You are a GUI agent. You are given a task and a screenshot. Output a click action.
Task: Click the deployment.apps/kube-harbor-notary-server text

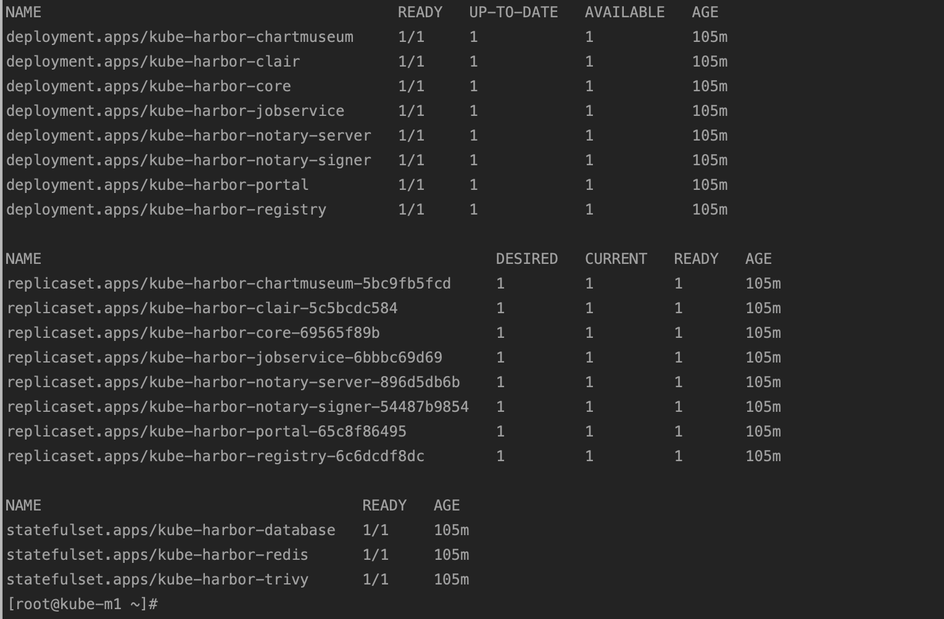(x=189, y=136)
